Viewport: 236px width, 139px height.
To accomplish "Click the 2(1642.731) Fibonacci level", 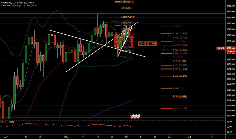I will click(178, 88).
